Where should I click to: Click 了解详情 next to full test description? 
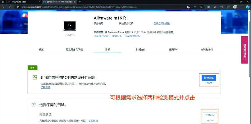(94, 120)
